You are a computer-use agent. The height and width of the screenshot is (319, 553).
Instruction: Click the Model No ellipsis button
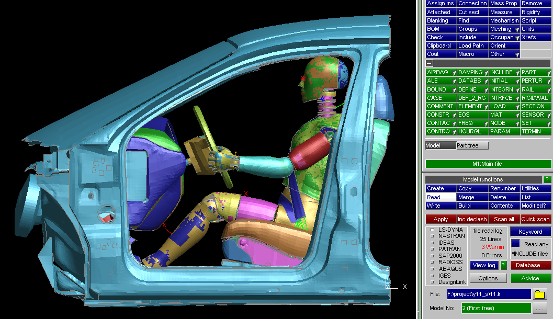(539, 309)
